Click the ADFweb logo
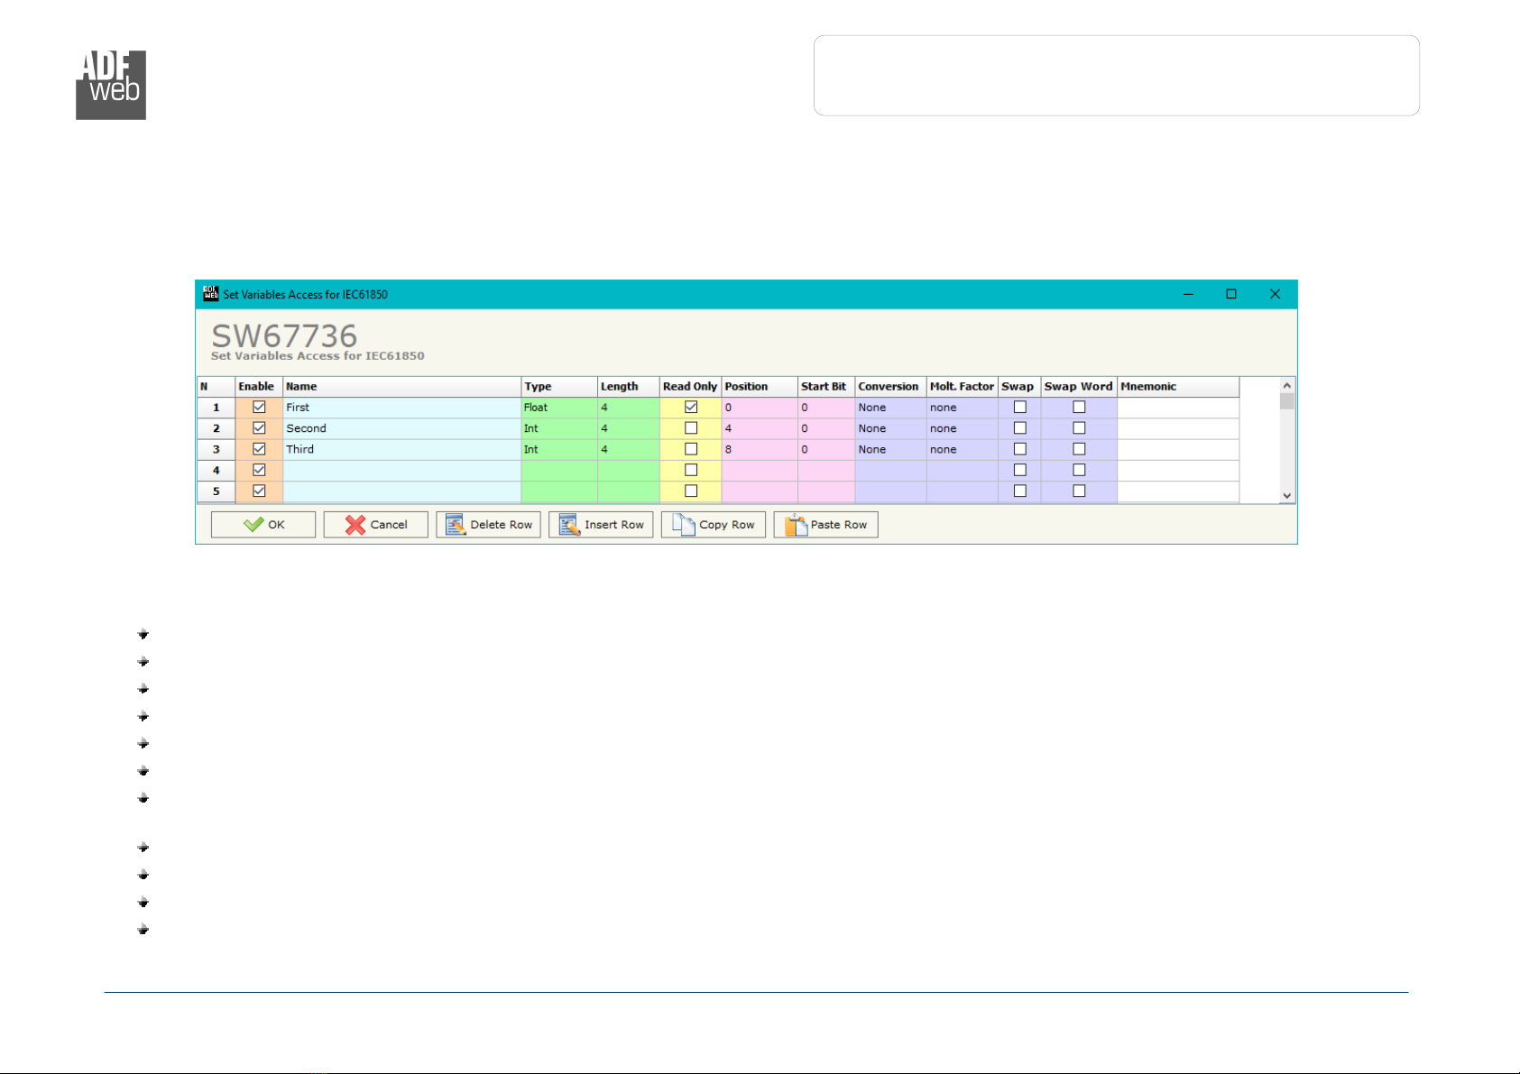Screen dimensions: 1520x1074 [111, 85]
